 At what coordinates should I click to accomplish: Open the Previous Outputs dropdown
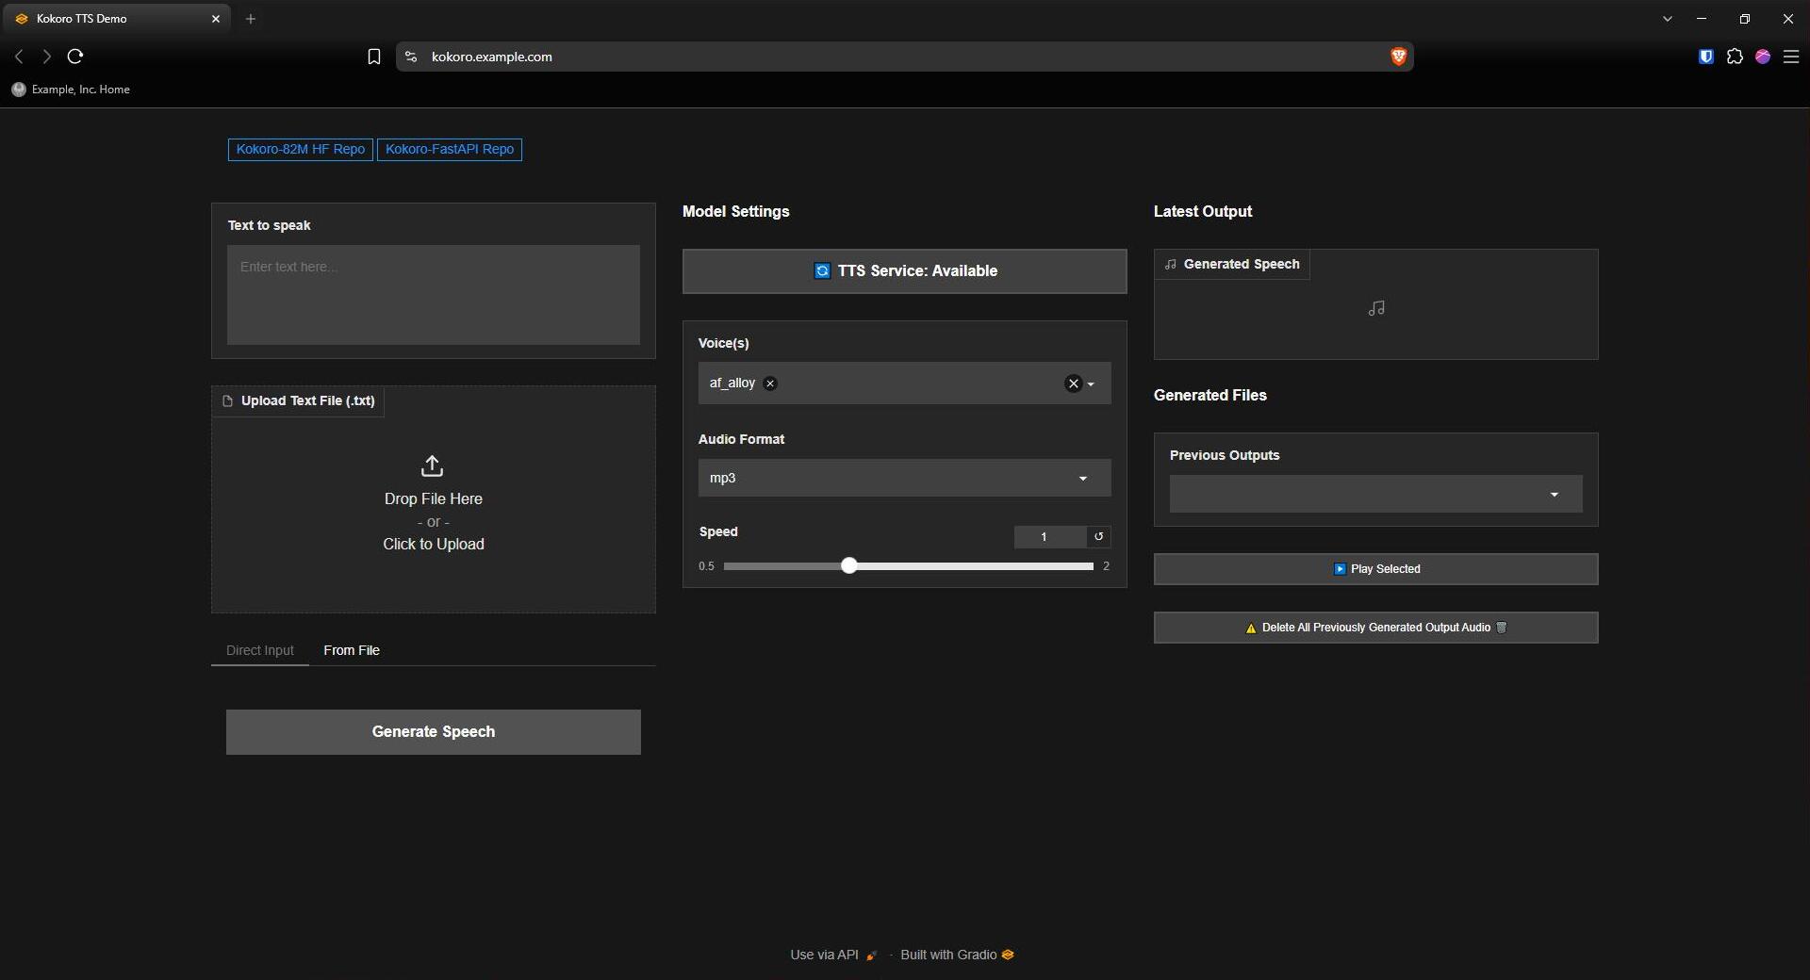click(1376, 495)
